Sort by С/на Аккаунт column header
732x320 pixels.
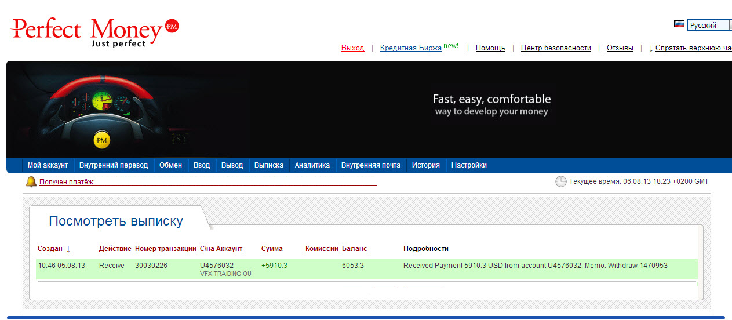[221, 249]
